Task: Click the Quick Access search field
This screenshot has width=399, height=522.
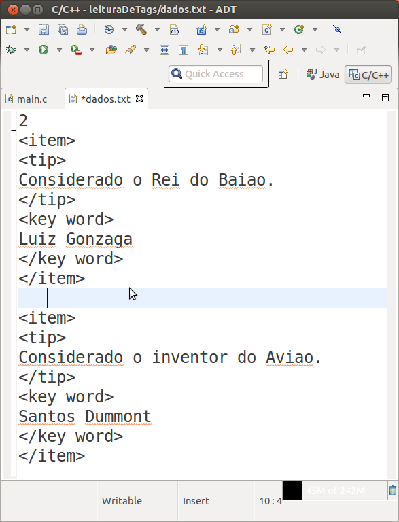Action: (216, 74)
